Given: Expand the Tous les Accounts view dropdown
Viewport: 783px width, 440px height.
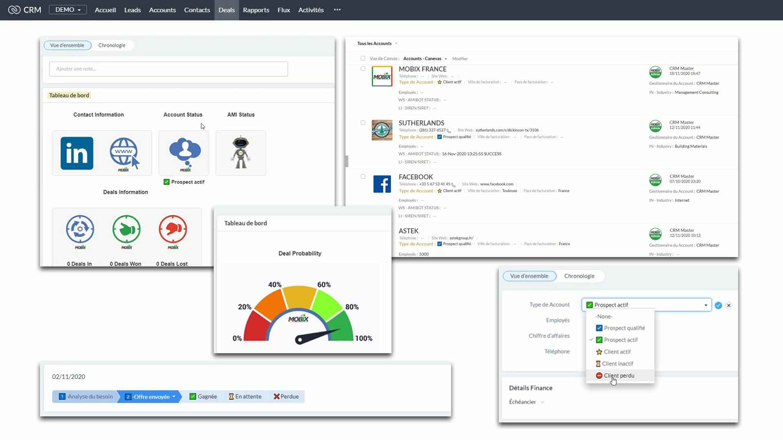Looking at the screenshot, I should (396, 44).
